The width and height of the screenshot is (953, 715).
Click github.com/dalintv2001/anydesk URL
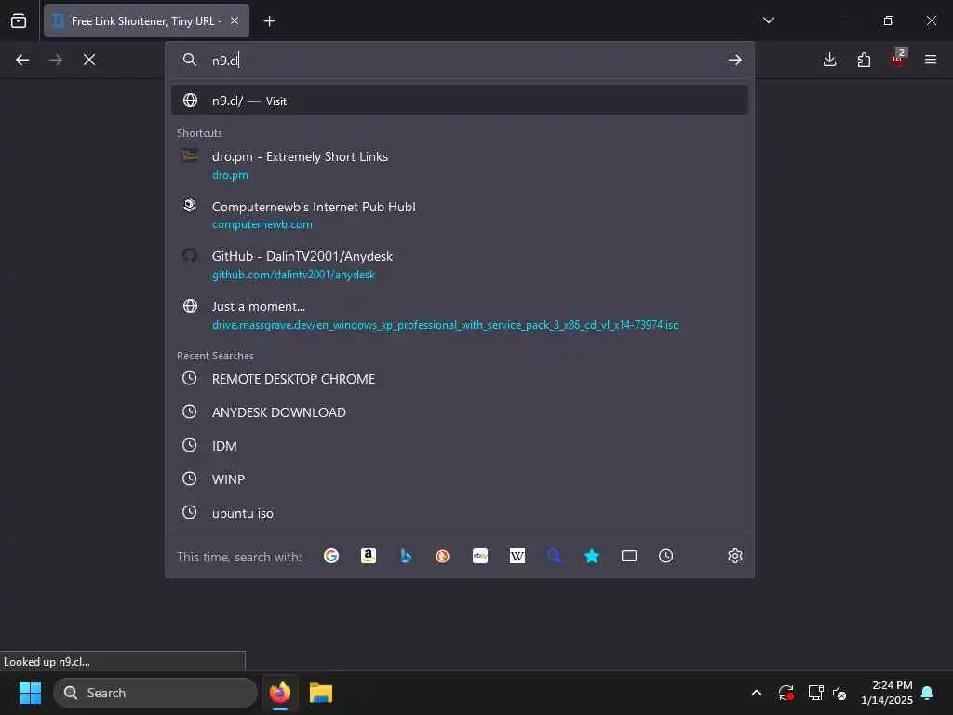coord(293,275)
